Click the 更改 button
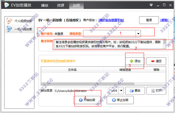This screenshot has width=175, height=113. [x=135, y=91]
